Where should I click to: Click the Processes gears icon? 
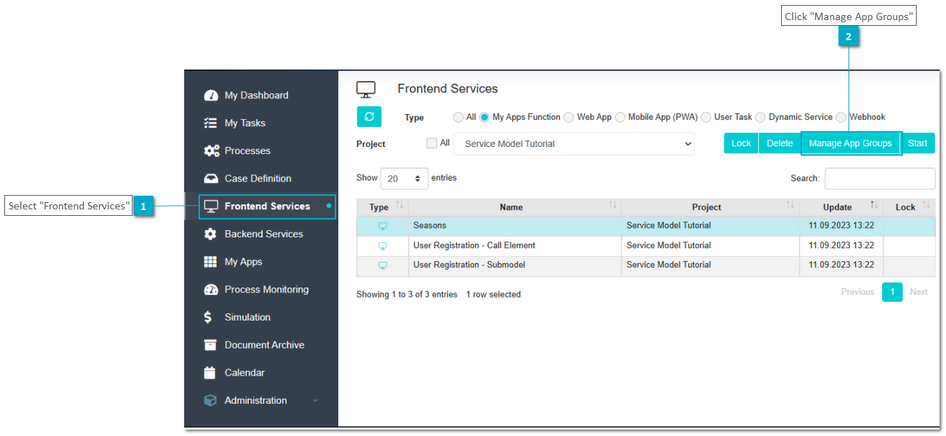(x=211, y=151)
